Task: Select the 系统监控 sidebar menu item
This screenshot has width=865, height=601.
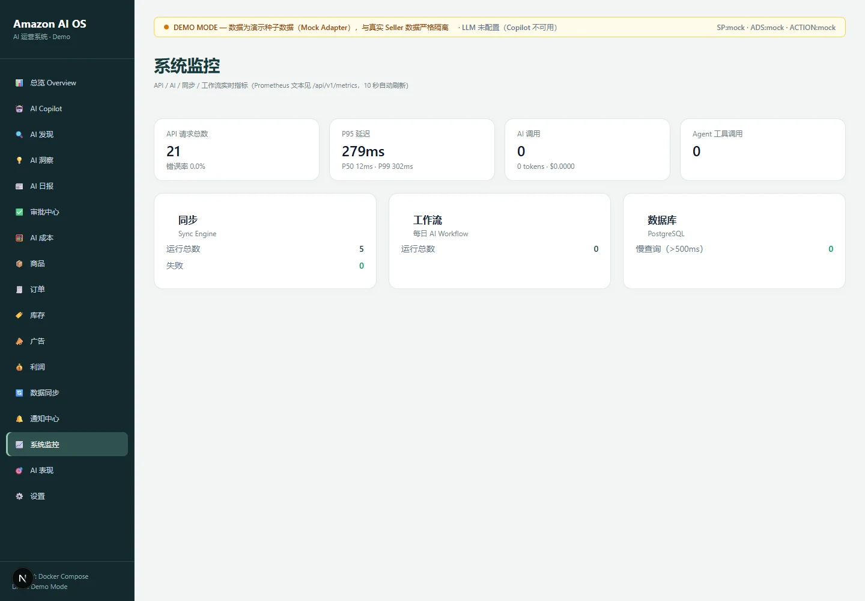Action: [x=67, y=444]
